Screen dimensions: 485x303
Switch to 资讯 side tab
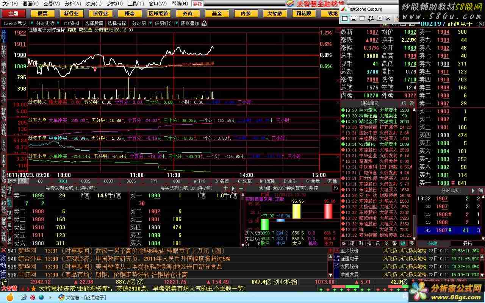9,190
